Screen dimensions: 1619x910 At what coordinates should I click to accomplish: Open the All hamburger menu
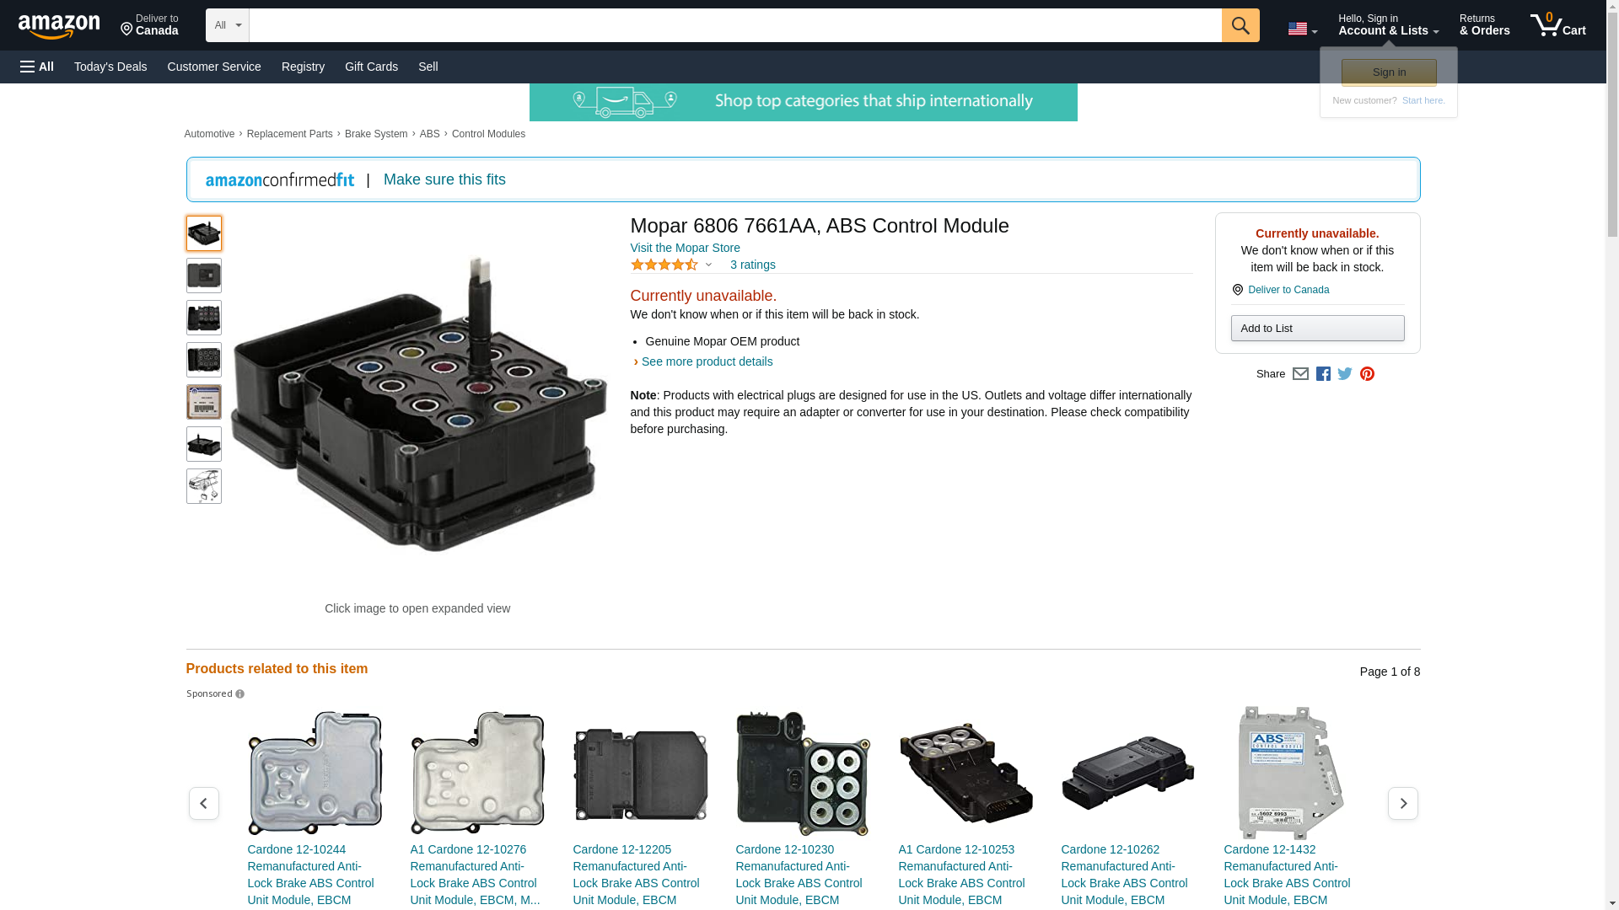(37, 67)
